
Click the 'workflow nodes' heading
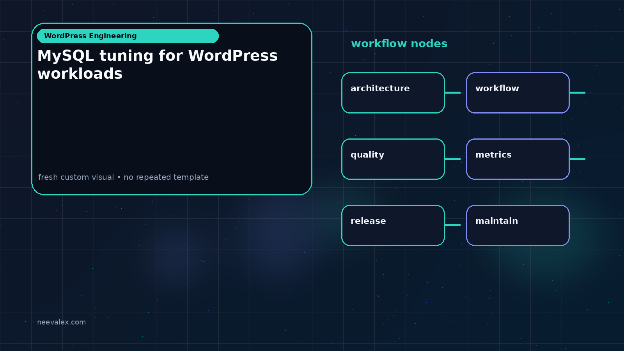pyautogui.click(x=399, y=44)
